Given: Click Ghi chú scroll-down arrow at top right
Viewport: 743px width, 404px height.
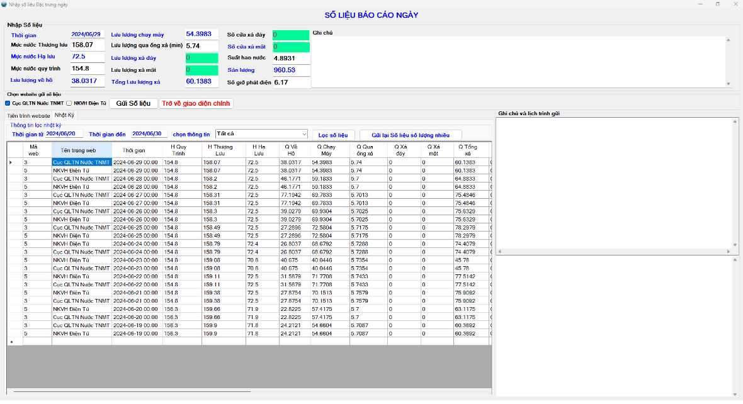Looking at the screenshot, I should 729,84.
